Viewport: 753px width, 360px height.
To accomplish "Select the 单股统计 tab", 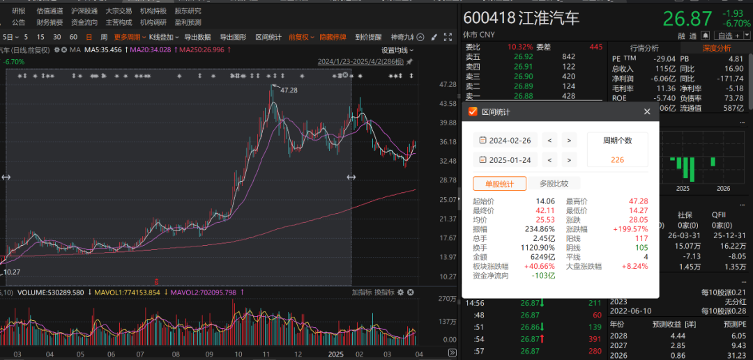I will click(499, 184).
